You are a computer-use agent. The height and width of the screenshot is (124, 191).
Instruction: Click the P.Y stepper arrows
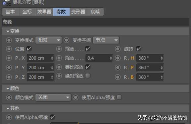(52, 68)
